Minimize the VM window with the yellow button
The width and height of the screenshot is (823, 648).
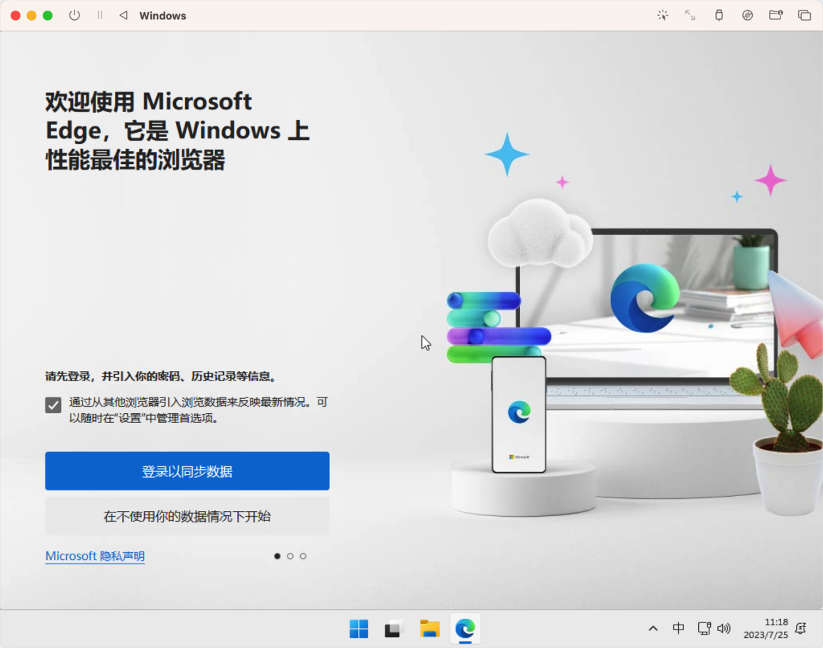point(31,15)
